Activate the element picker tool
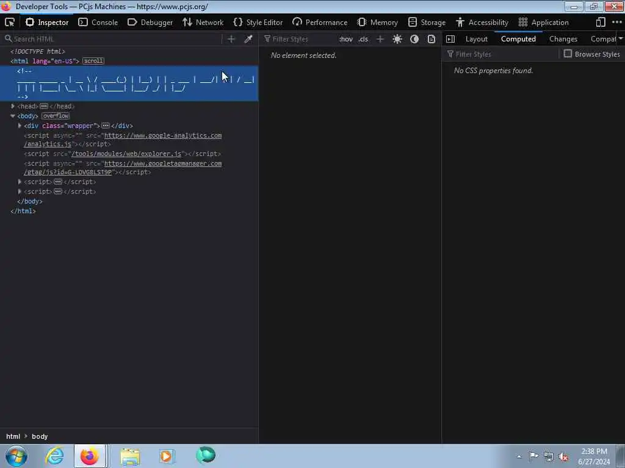The image size is (625, 468). click(10, 23)
